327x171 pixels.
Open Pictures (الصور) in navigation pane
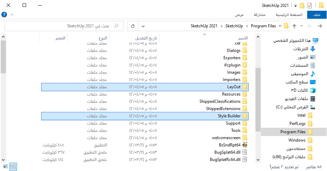coord(306,57)
